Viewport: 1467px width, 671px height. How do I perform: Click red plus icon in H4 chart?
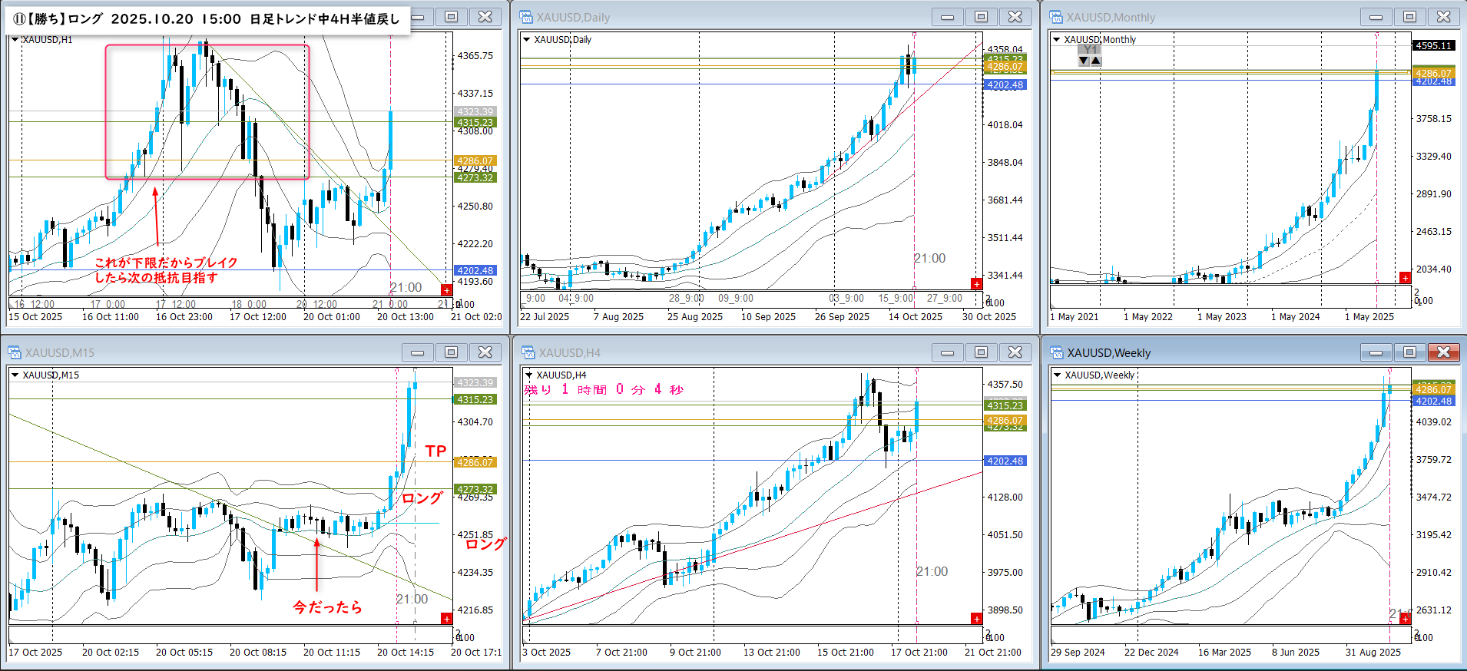(976, 619)
